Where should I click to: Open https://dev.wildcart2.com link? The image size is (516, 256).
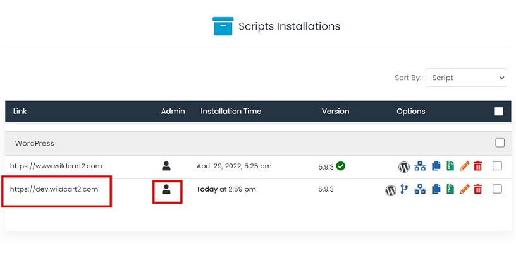point(54,189)
